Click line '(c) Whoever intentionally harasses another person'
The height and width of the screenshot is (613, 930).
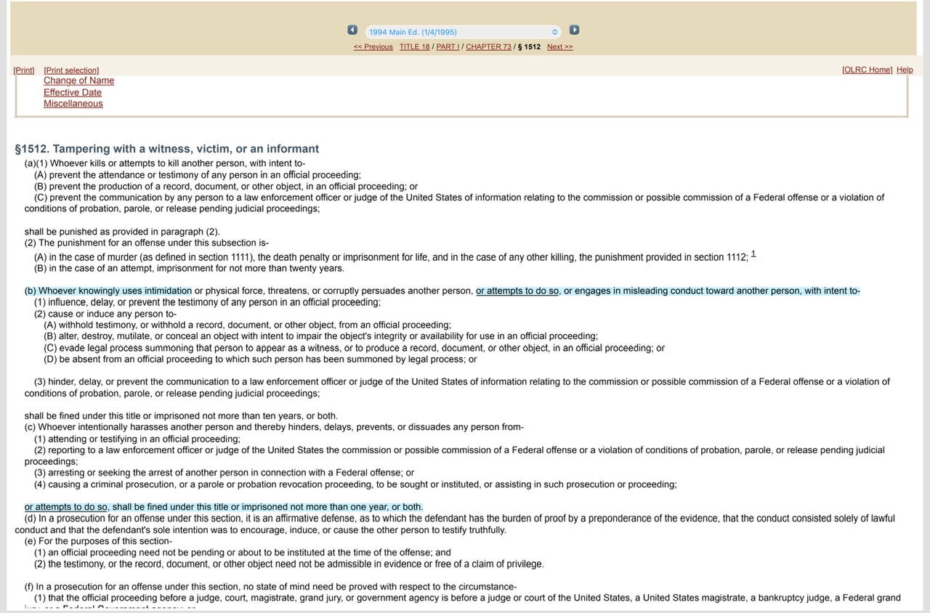[x=274, y=427]
